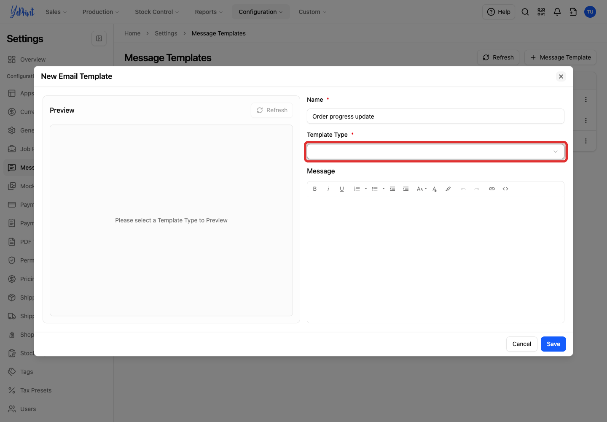Open the TU user avatar menu
The height and width of the screenshot is (422, 607).
[590, 12]
